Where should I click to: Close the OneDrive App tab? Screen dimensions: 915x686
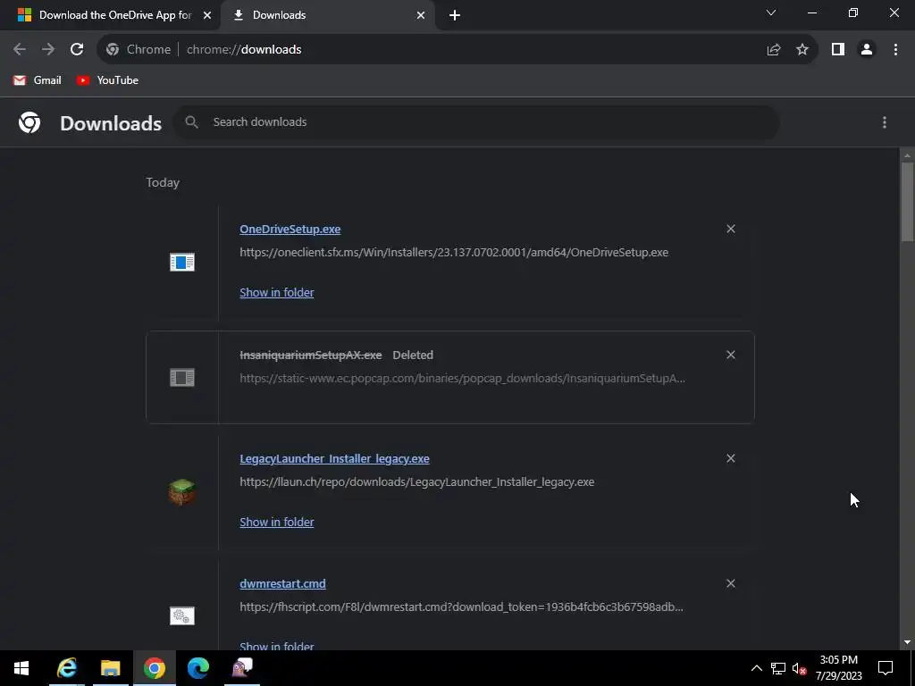click(207, 15)
